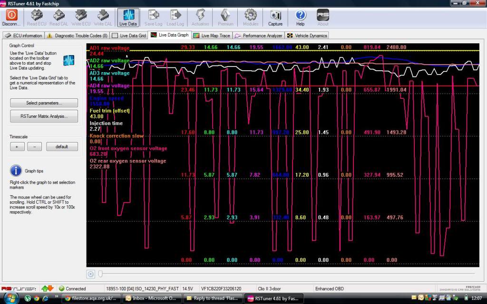Click the Write ECU toolbar icon

(81, 18)
